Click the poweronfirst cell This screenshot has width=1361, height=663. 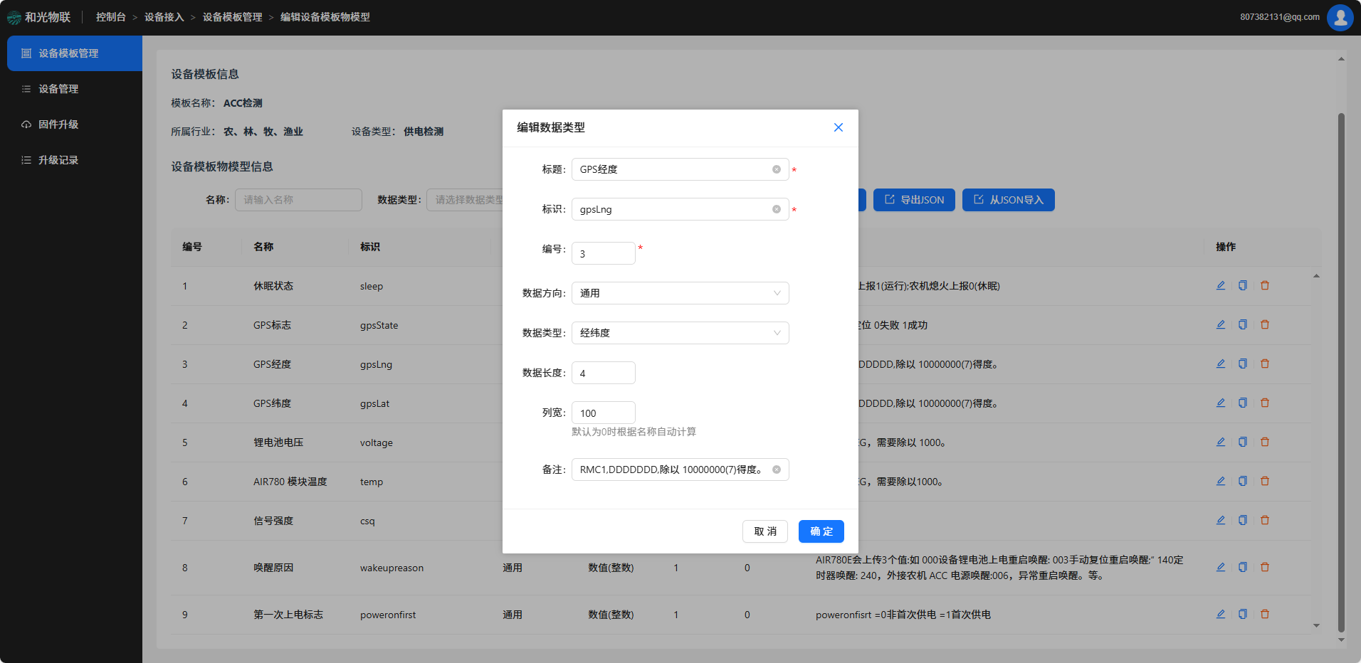[388, 615]
